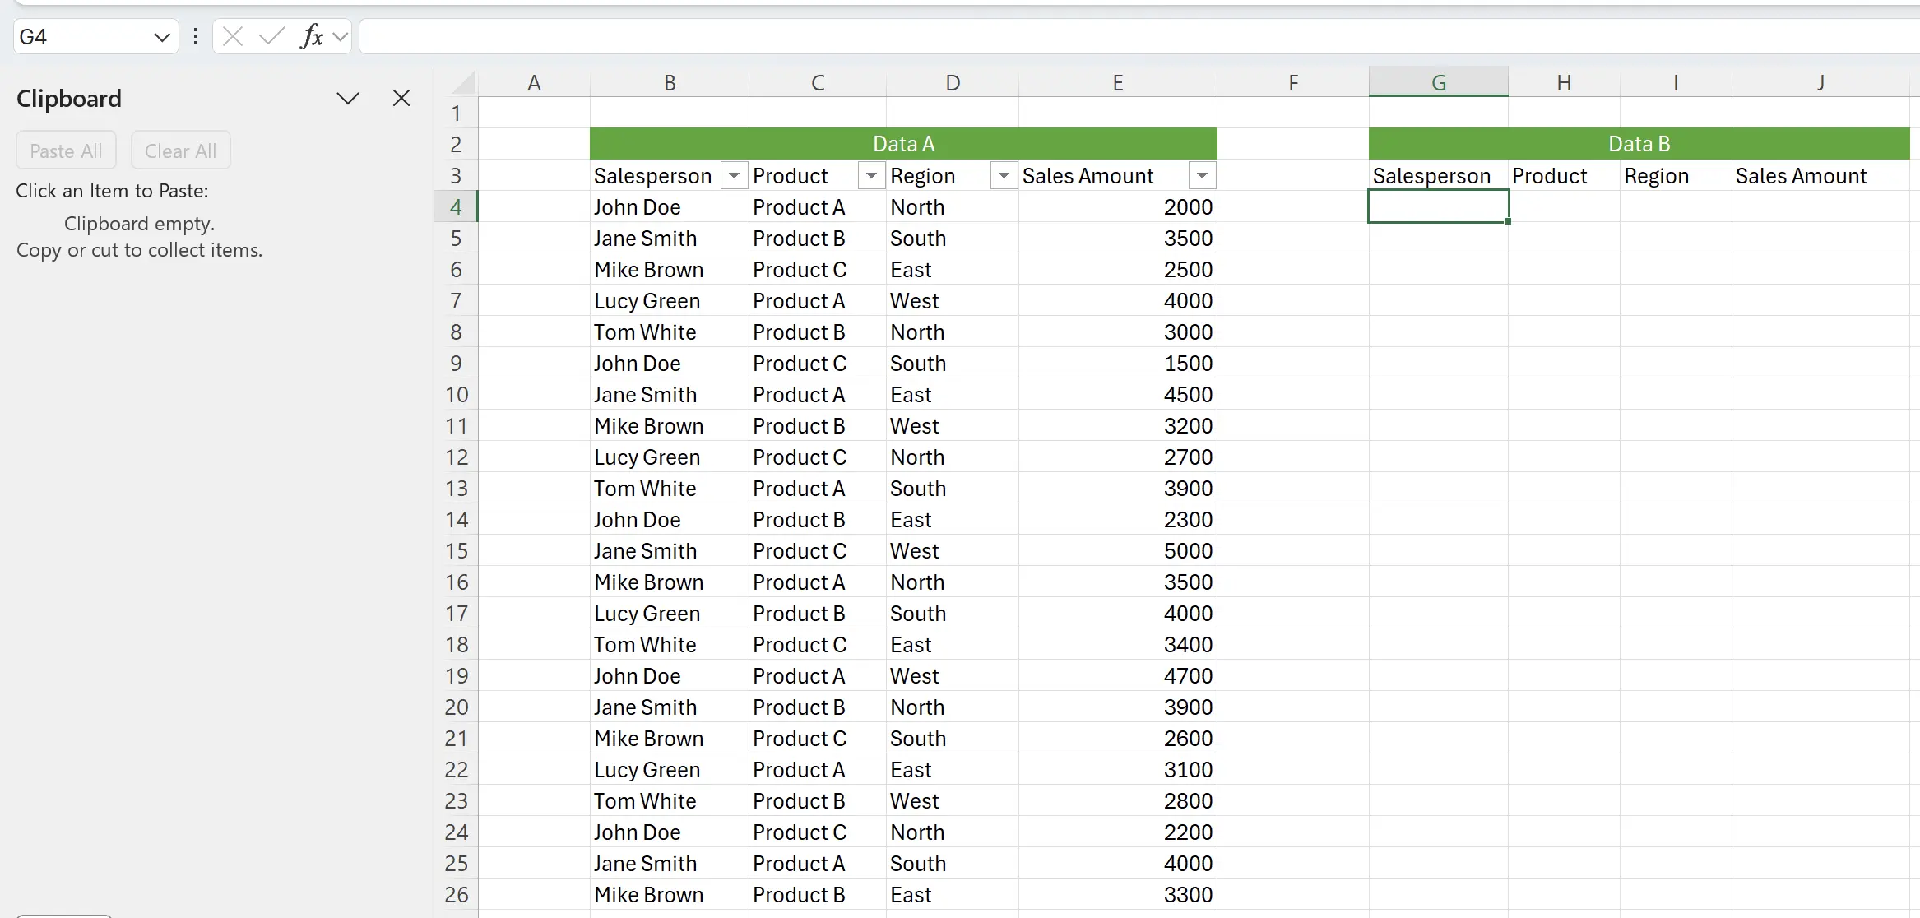Open the Region filter dropdown
Image resolution: width=1920 pixels, height=918 pixels.
(1004, 176)
